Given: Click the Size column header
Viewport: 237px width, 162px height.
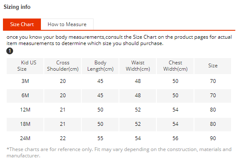Looking at the screenshot, I should pyautogui.click(x=213, y=66).
